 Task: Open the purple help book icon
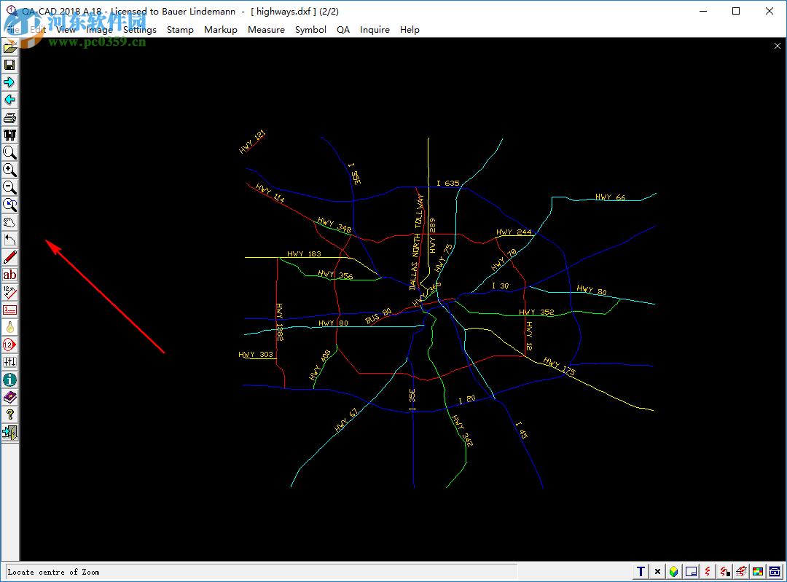pos(9,398)
